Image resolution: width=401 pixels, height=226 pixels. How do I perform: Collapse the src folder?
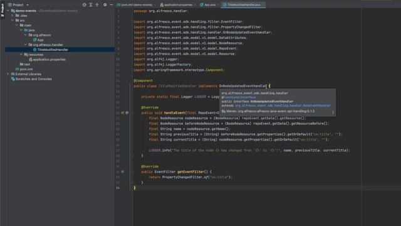coord(13,21)
